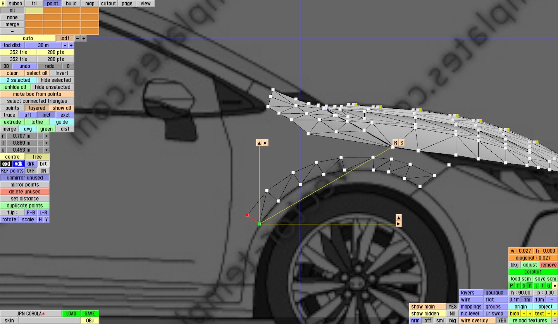The width and height of the screenshot is (558, 324).
Task: Set trace mode to incl
Action: tap(46, 115)
